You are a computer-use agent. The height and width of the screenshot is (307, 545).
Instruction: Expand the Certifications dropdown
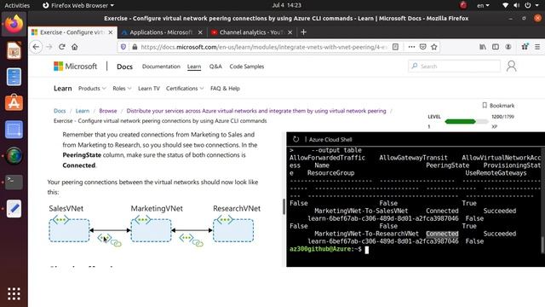(185, 89)
